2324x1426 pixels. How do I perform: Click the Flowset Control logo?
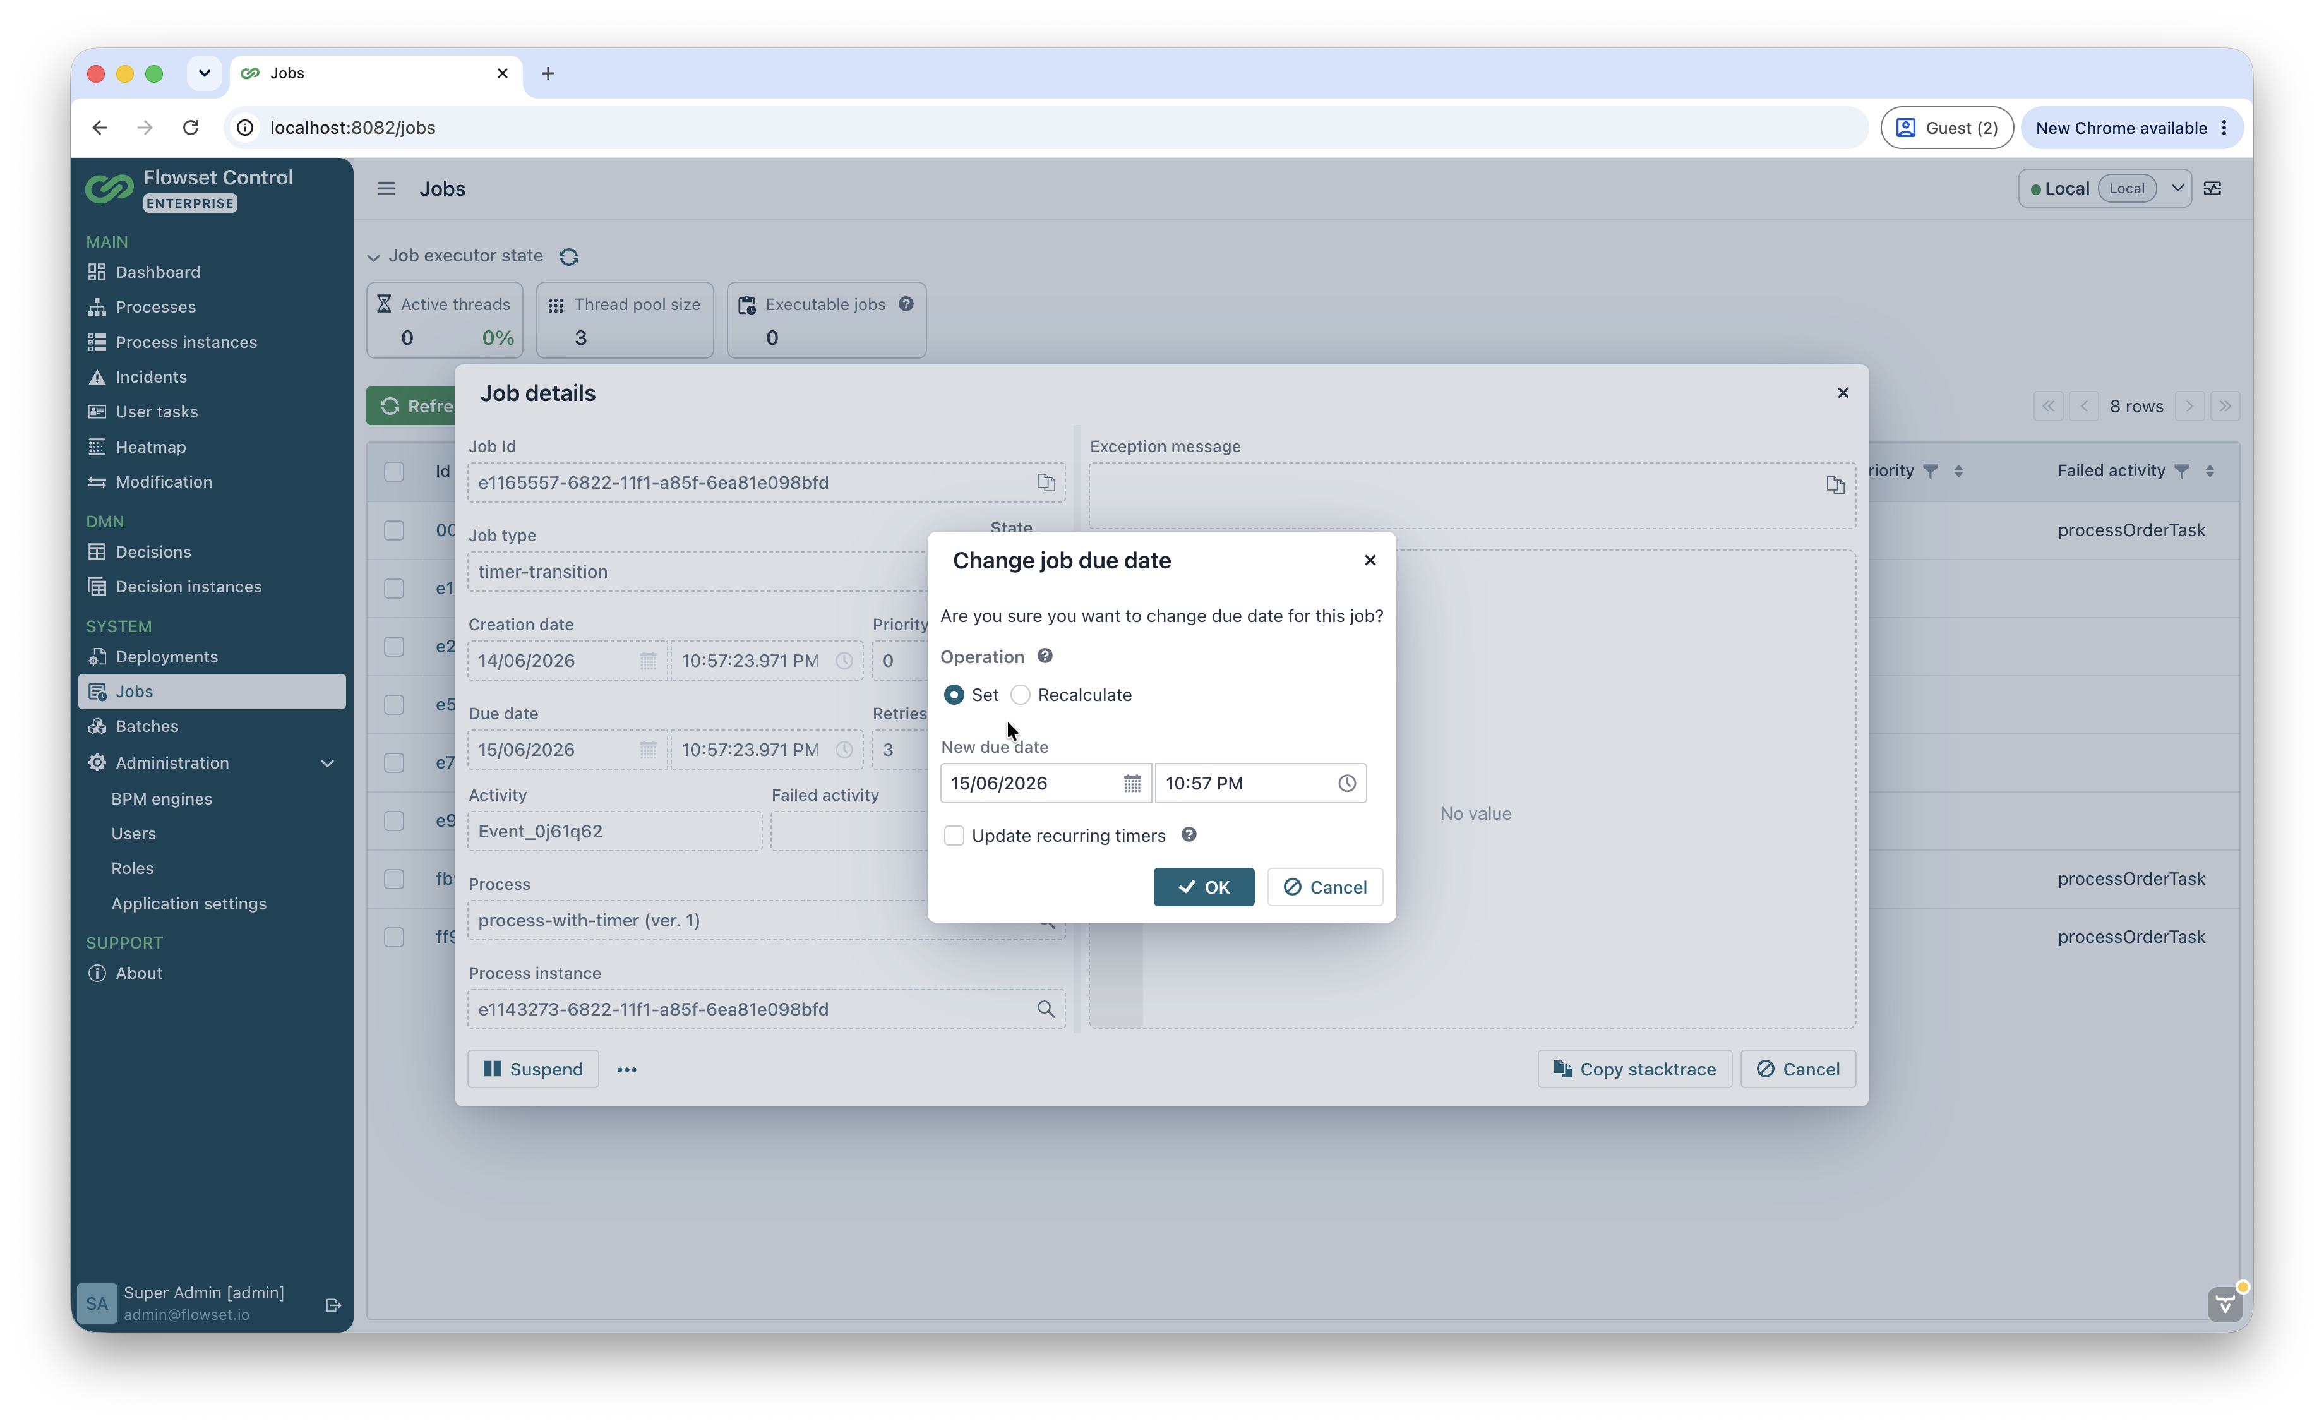[x=109, y=188]
